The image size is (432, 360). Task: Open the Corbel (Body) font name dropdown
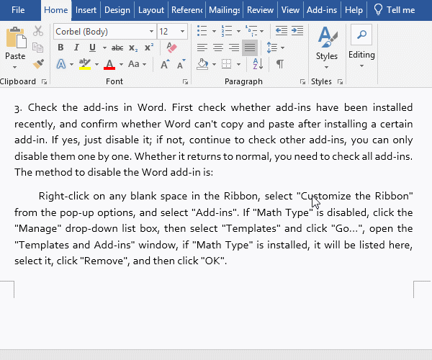click(x=150, y=32)
